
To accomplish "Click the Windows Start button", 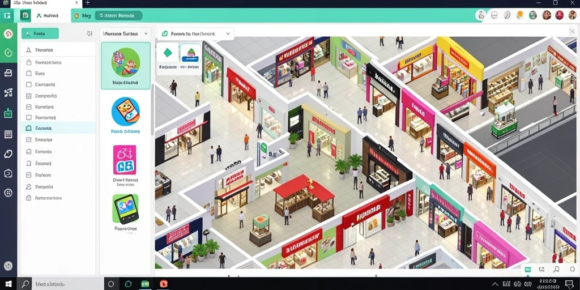I will [x=8, y=284].
